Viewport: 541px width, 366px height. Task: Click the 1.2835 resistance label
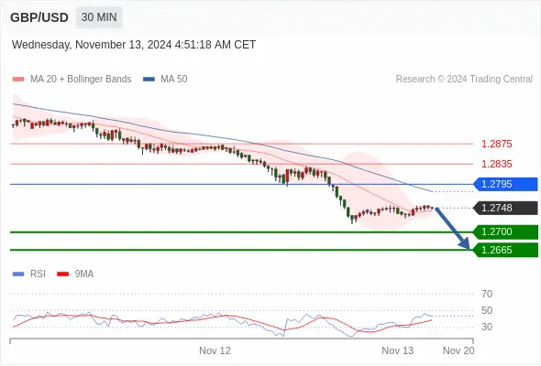click(496, 164)
